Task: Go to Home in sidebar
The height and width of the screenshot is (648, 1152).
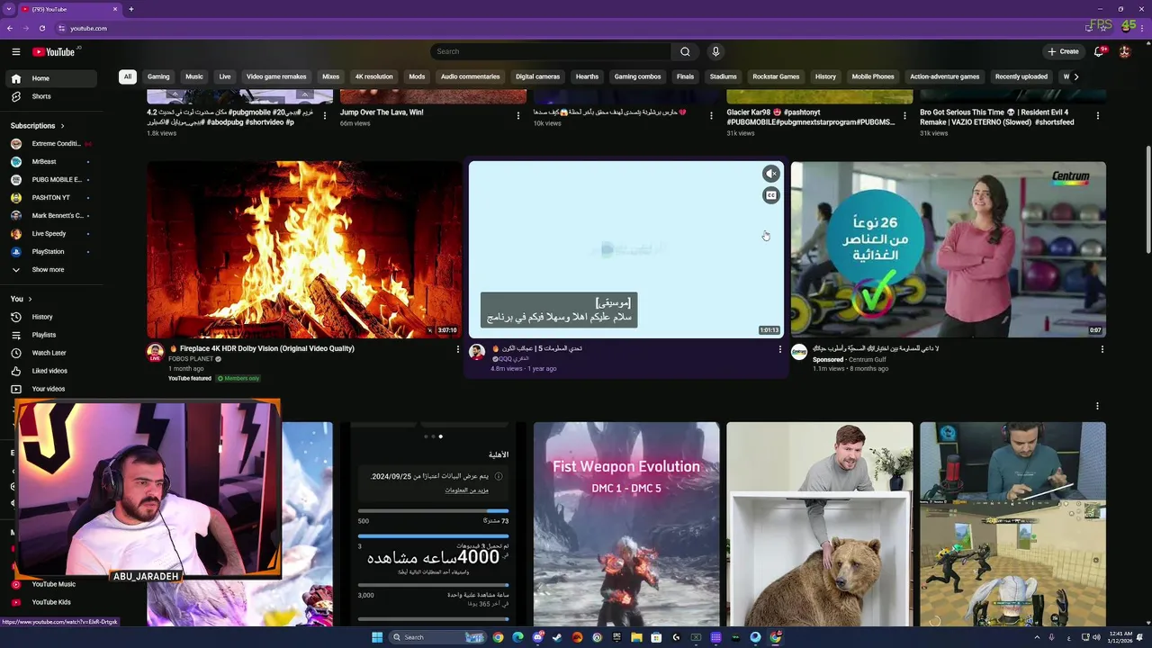Action: (50, 78)
